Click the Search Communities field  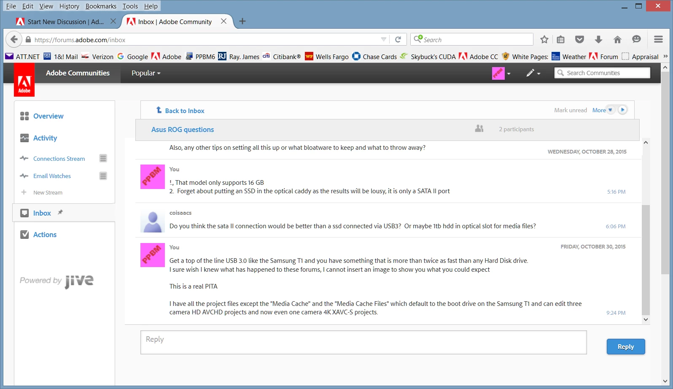[602, 73]
